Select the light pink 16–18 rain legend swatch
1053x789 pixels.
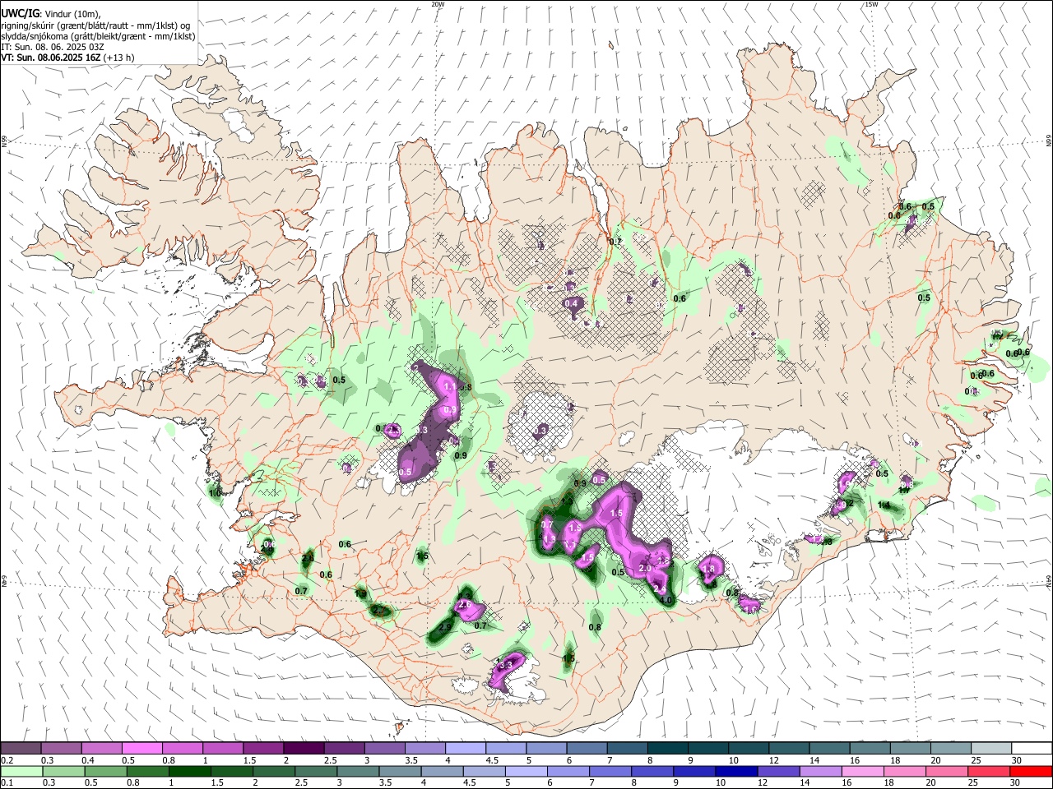pyautogui.click(x=863, y=771)
